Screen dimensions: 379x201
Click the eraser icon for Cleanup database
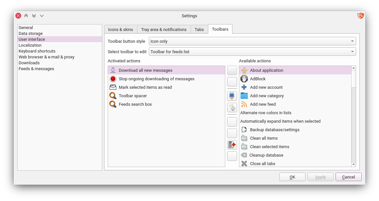[x=244, y=155]
